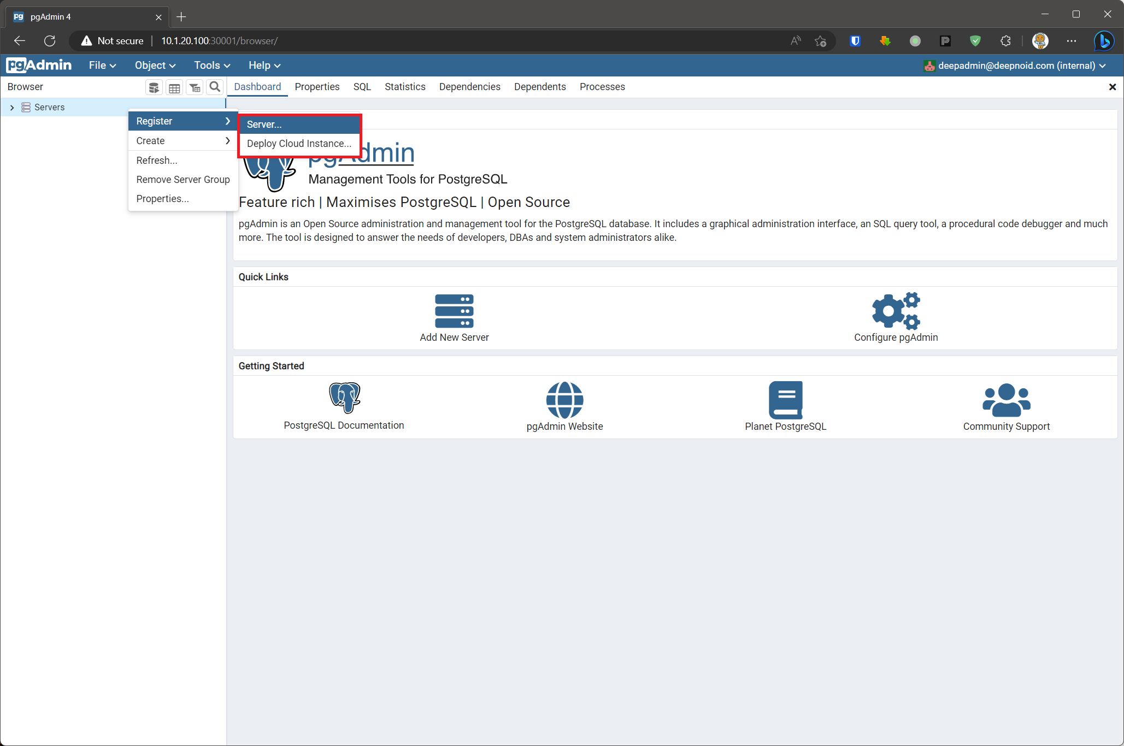
Task: Choose Deploy Cloud Instance... option
Action: pos(299,144)
